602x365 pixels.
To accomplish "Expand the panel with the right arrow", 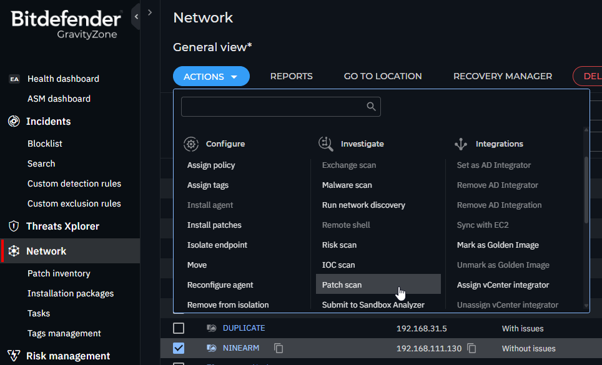I will (150, 12).
